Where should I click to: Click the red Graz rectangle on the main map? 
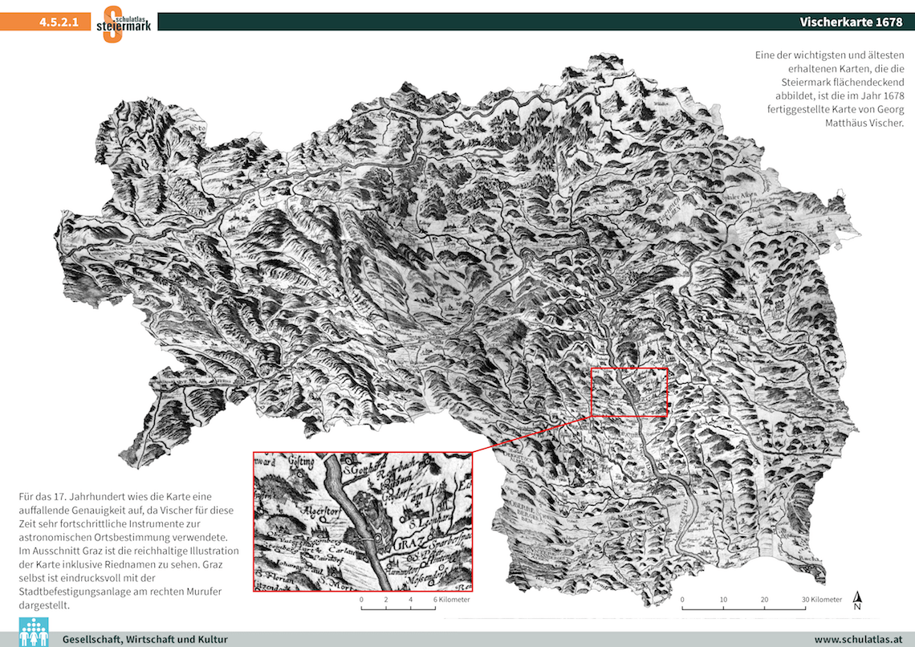point(628,392)
